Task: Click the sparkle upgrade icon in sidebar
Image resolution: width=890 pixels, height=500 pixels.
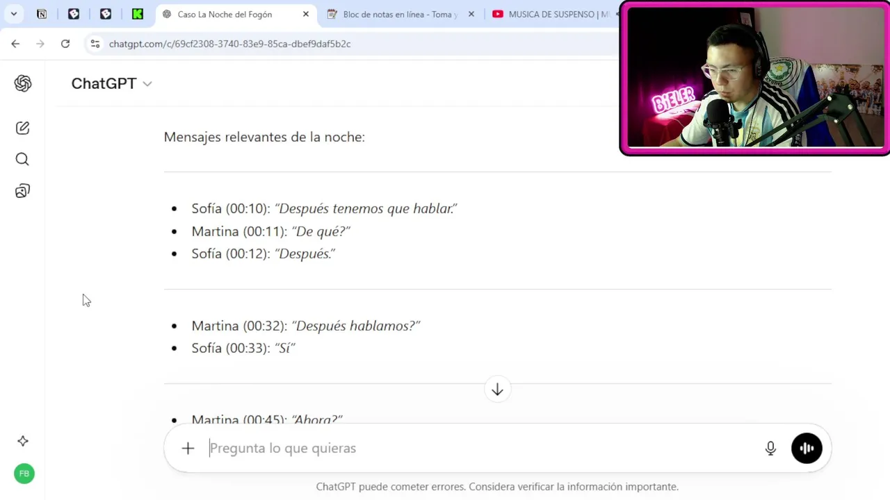Action: pos(23,441)
